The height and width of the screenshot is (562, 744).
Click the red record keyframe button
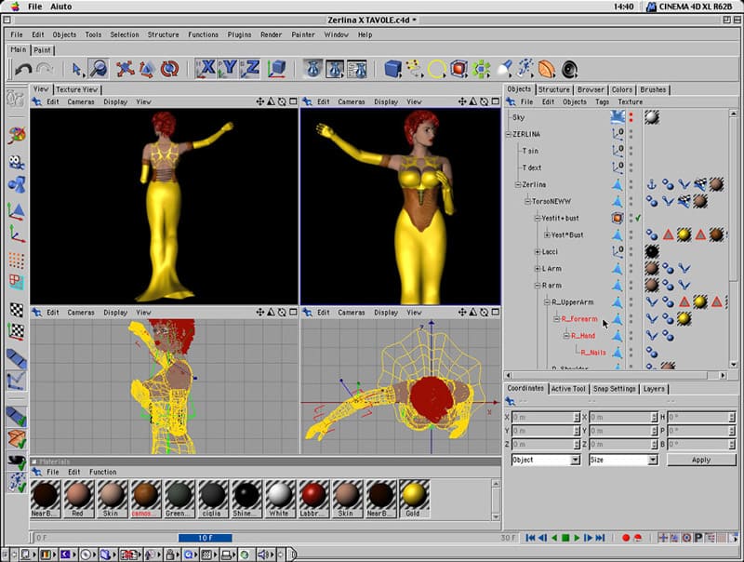[626, 538]
